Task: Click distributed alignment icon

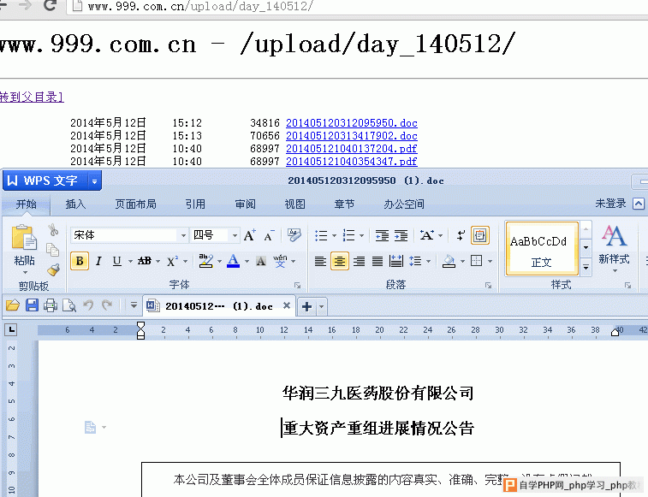Action: coord(396,261)
